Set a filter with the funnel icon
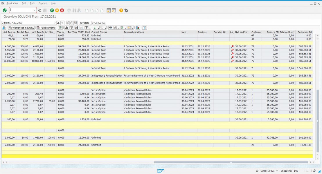 87,28
